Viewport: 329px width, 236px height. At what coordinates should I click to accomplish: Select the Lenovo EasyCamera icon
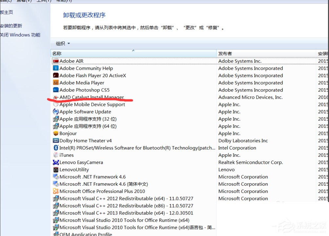pyautogui.click(x=56, y=162)
